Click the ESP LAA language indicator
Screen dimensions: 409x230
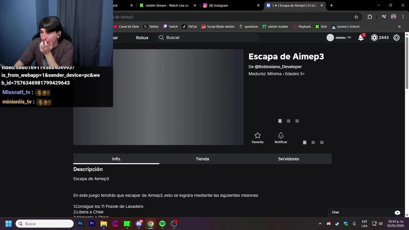point(364,224)
